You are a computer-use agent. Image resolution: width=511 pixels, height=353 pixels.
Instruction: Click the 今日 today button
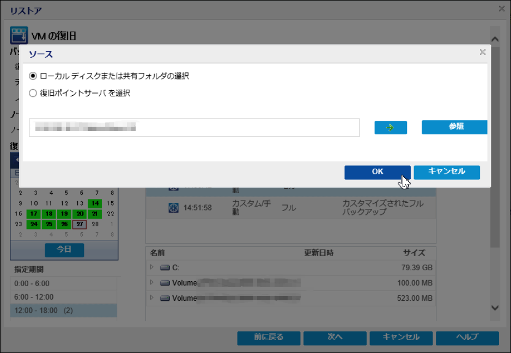click(64, 250)
